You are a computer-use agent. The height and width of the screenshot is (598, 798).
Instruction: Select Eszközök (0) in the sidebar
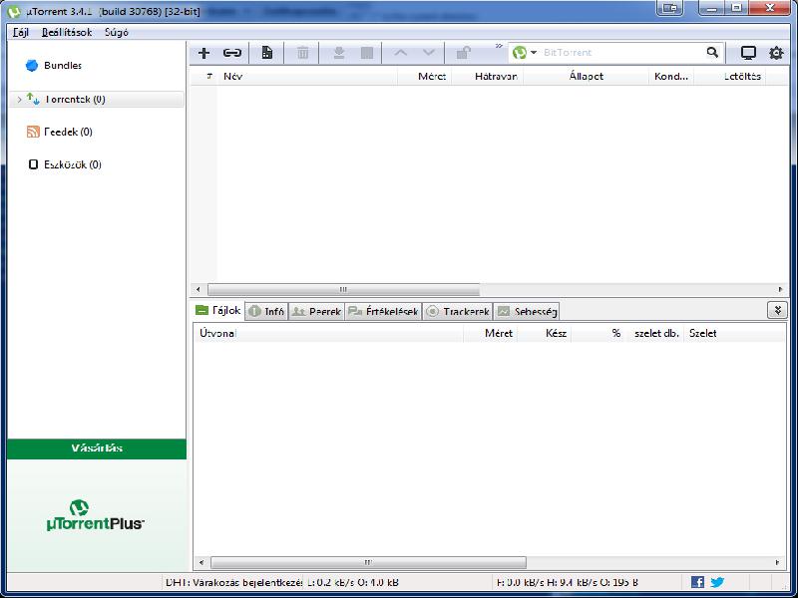pyautogui.click(x=65, y=164)
